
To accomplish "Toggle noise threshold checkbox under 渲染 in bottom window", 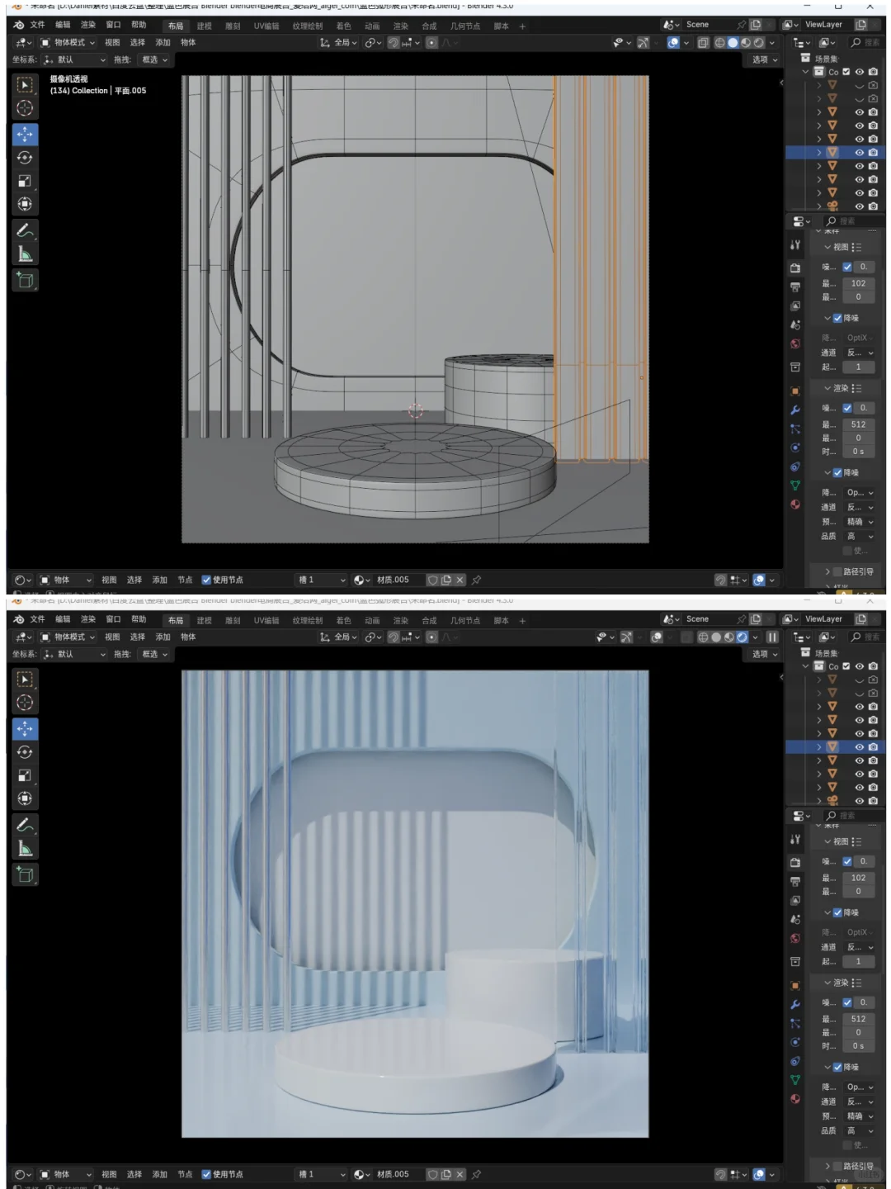I will click(x=846, y=1002).
